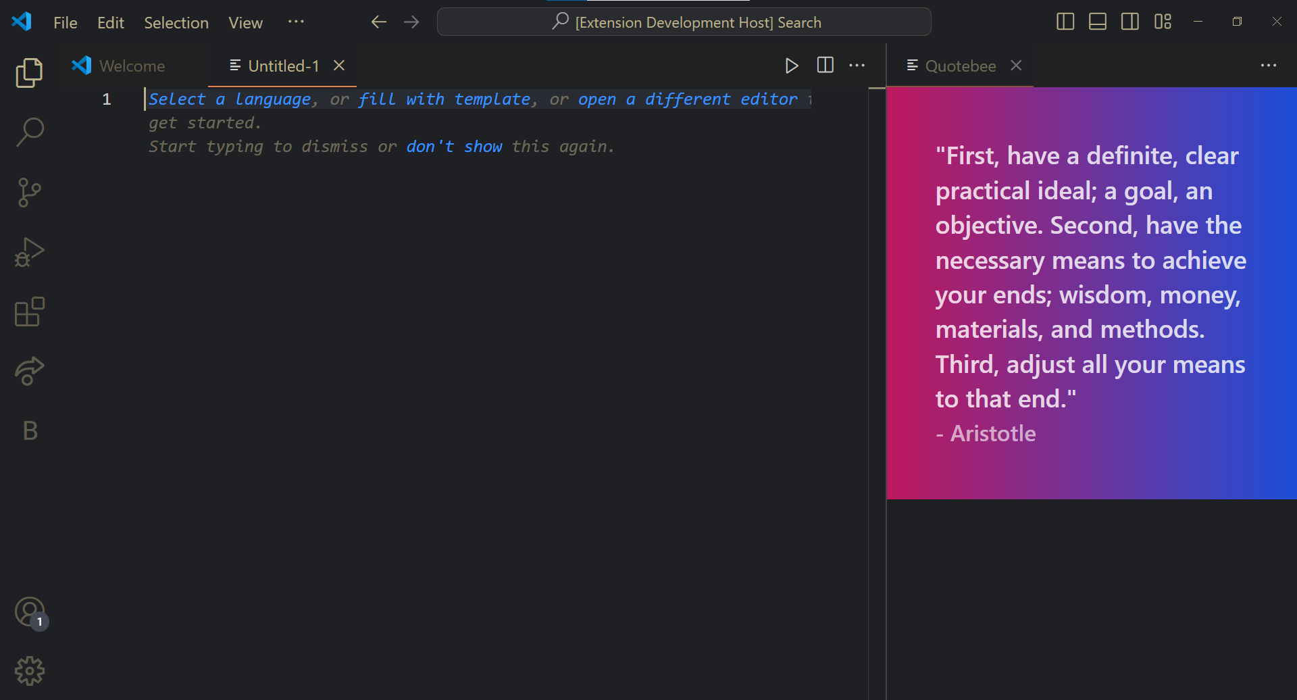Open the Accounts menu icon
Screen dimensions: 1297x700
click(x=30, y=612)
